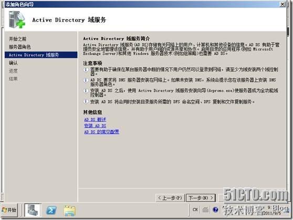293x220 pixels.
Task: Open the 开始 Start menu
Action: 9,210
